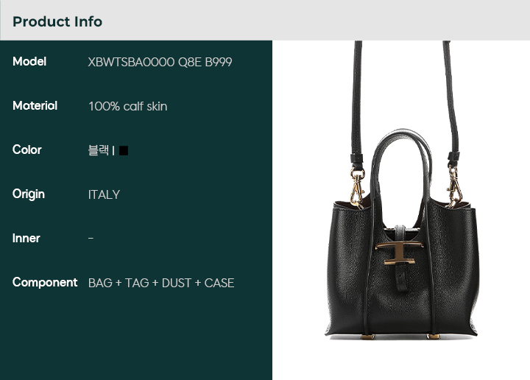
Task: Click the BAG + TAG + DUST + CASE text
Action: click(x=161, y=283)
